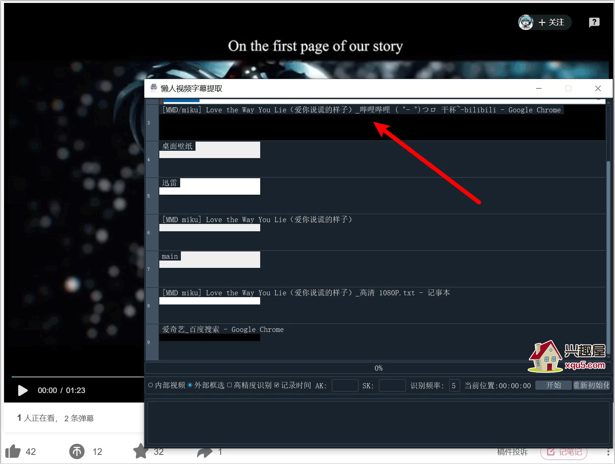Select the 内部视频 radio option
The height and width of the screenshot is (464, 615).
167,385
